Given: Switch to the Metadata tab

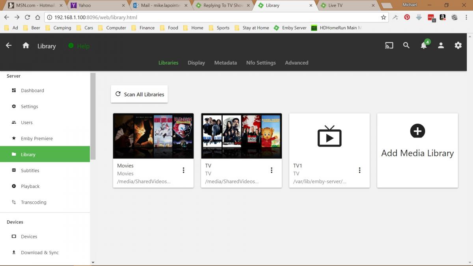Looking at the screenshot, I should click(x=225, y=63).
